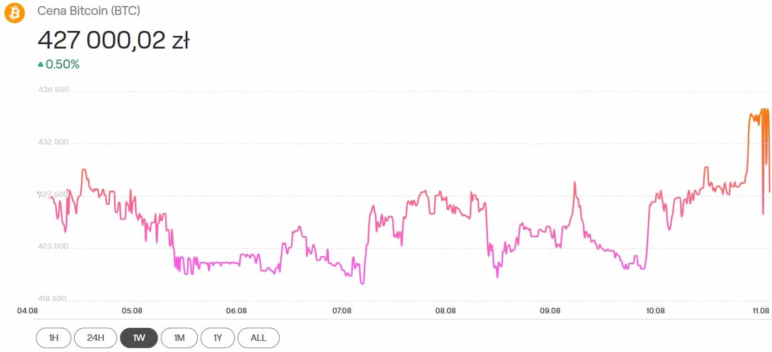772x352 pixels.
Task: Click the 418 500 axis label
Action: pyautogui.click(x=53, y=298)
